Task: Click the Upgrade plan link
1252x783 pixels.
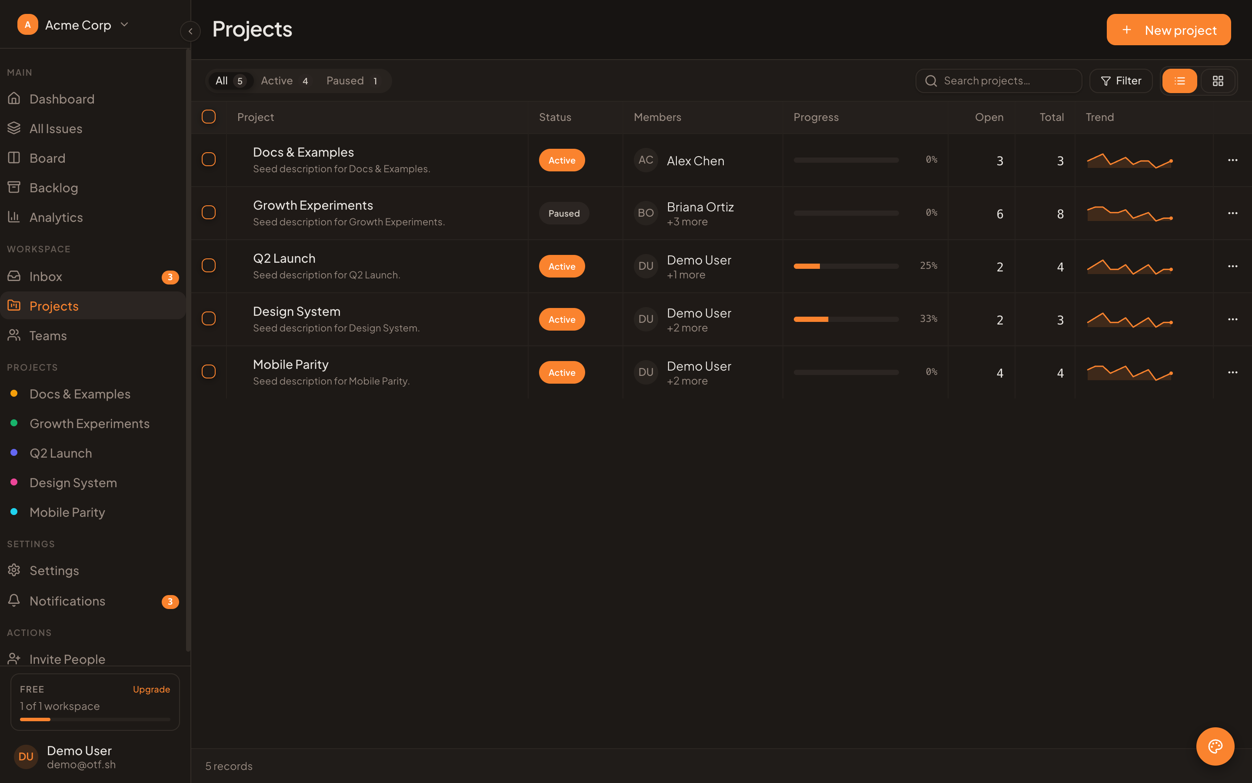Action: click(151, 689)
